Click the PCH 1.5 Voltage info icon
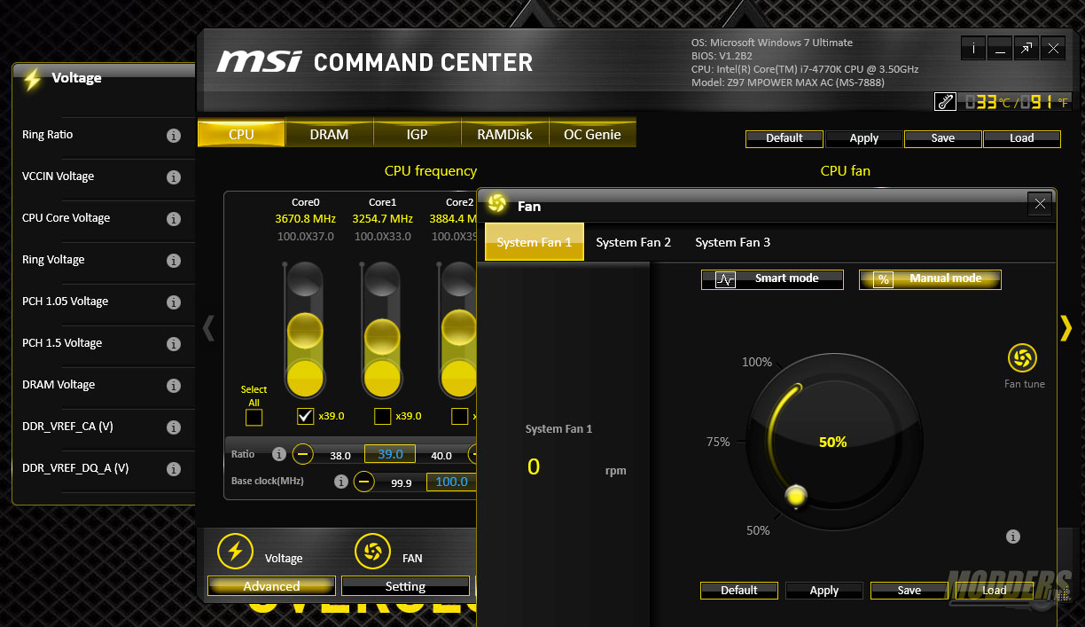 (x=174, y=344)
